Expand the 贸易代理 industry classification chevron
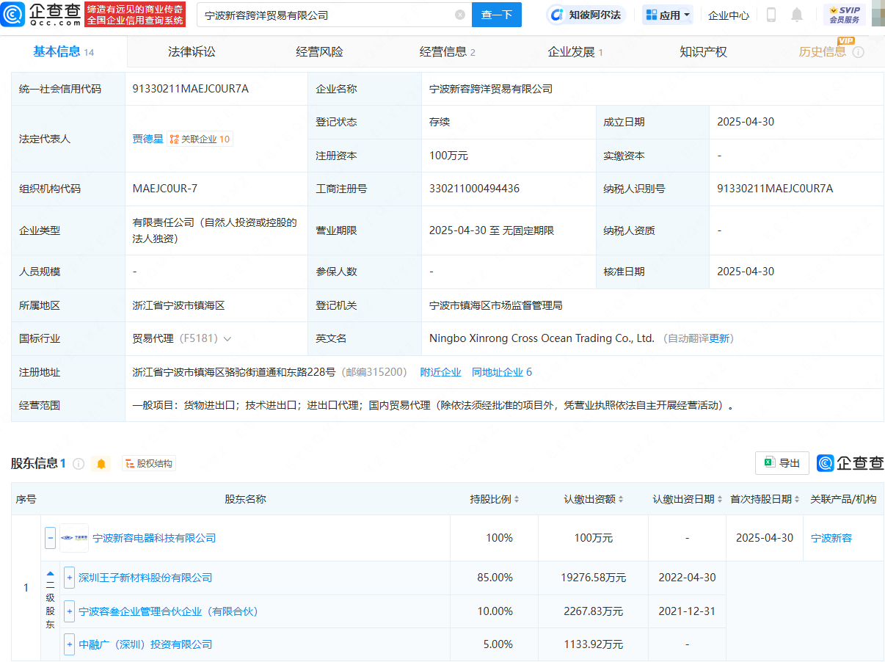The height and width of the screenshot is (662, 885). [227, 339]
